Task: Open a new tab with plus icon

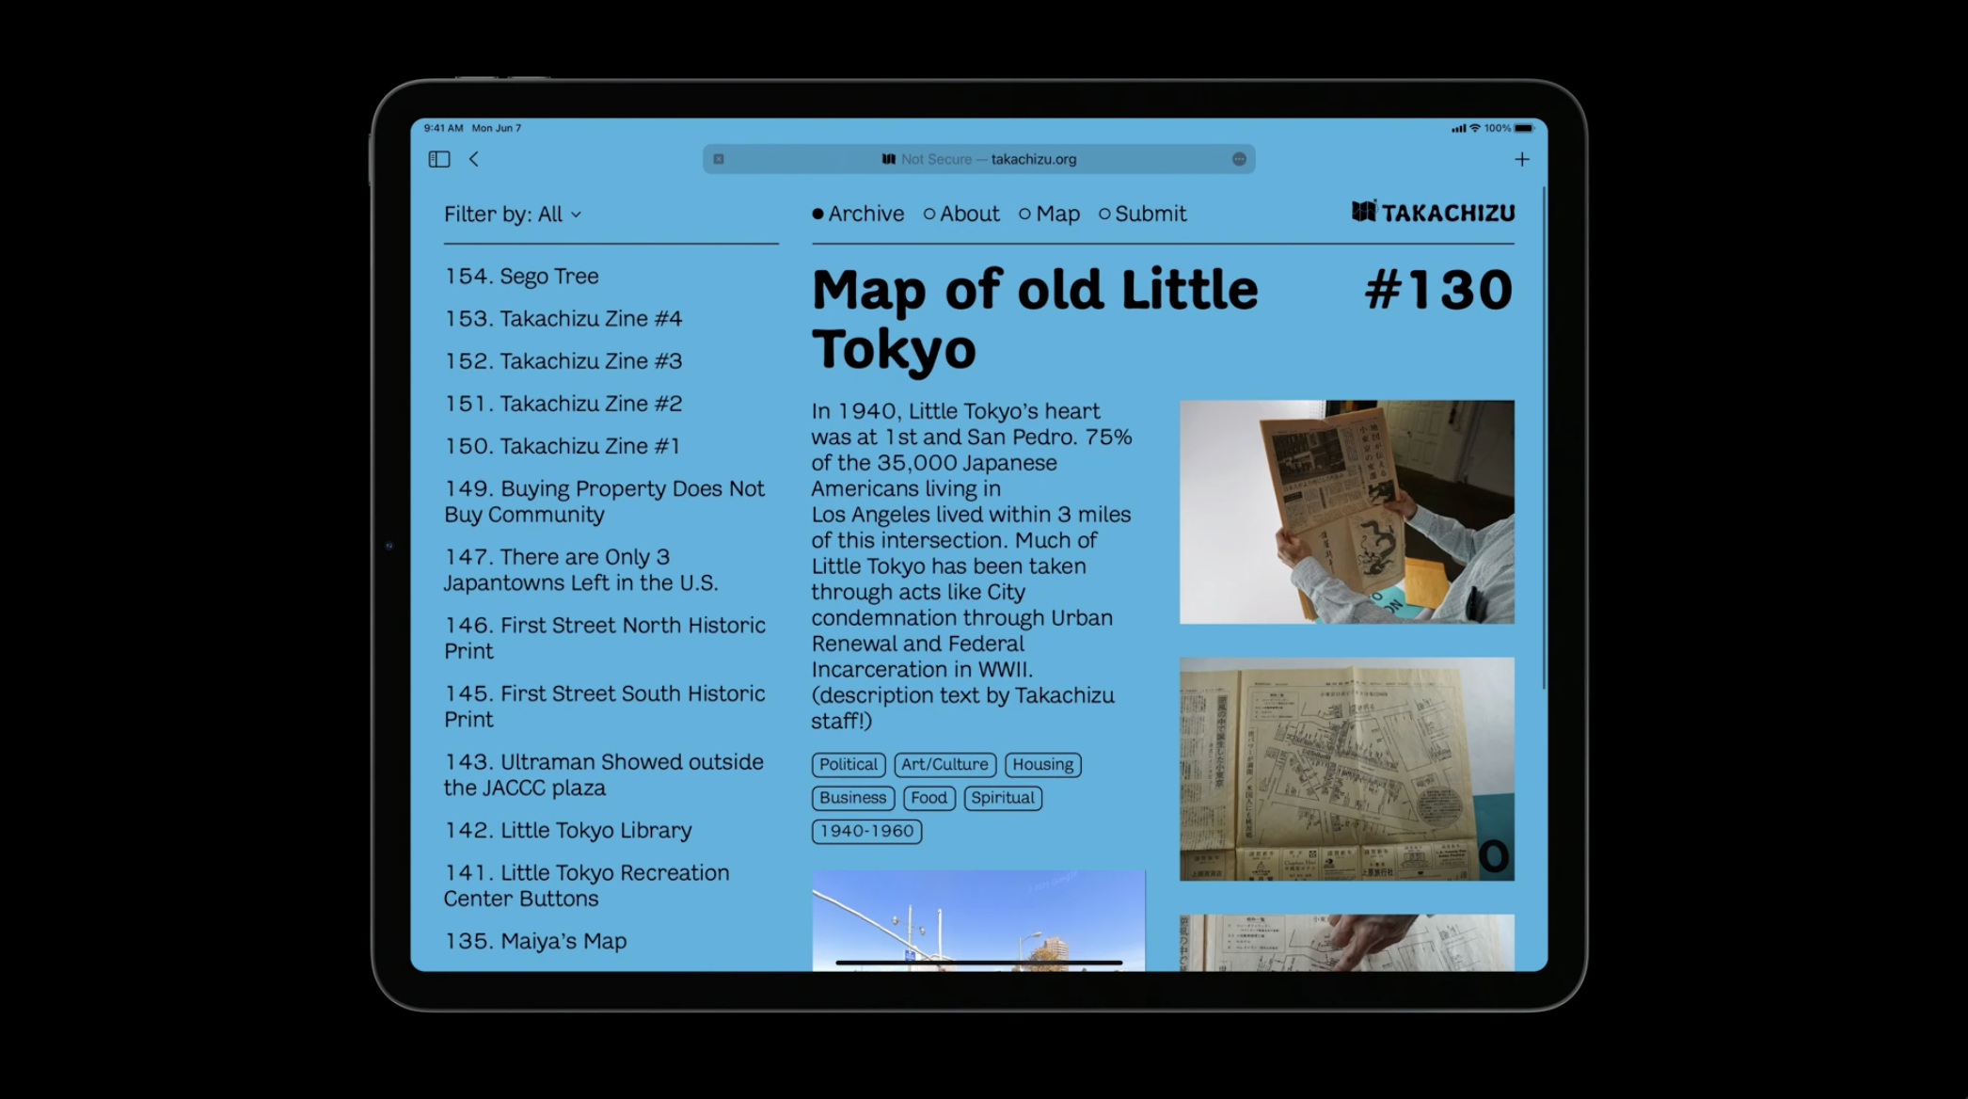Action: click(x=1522, y=159)
